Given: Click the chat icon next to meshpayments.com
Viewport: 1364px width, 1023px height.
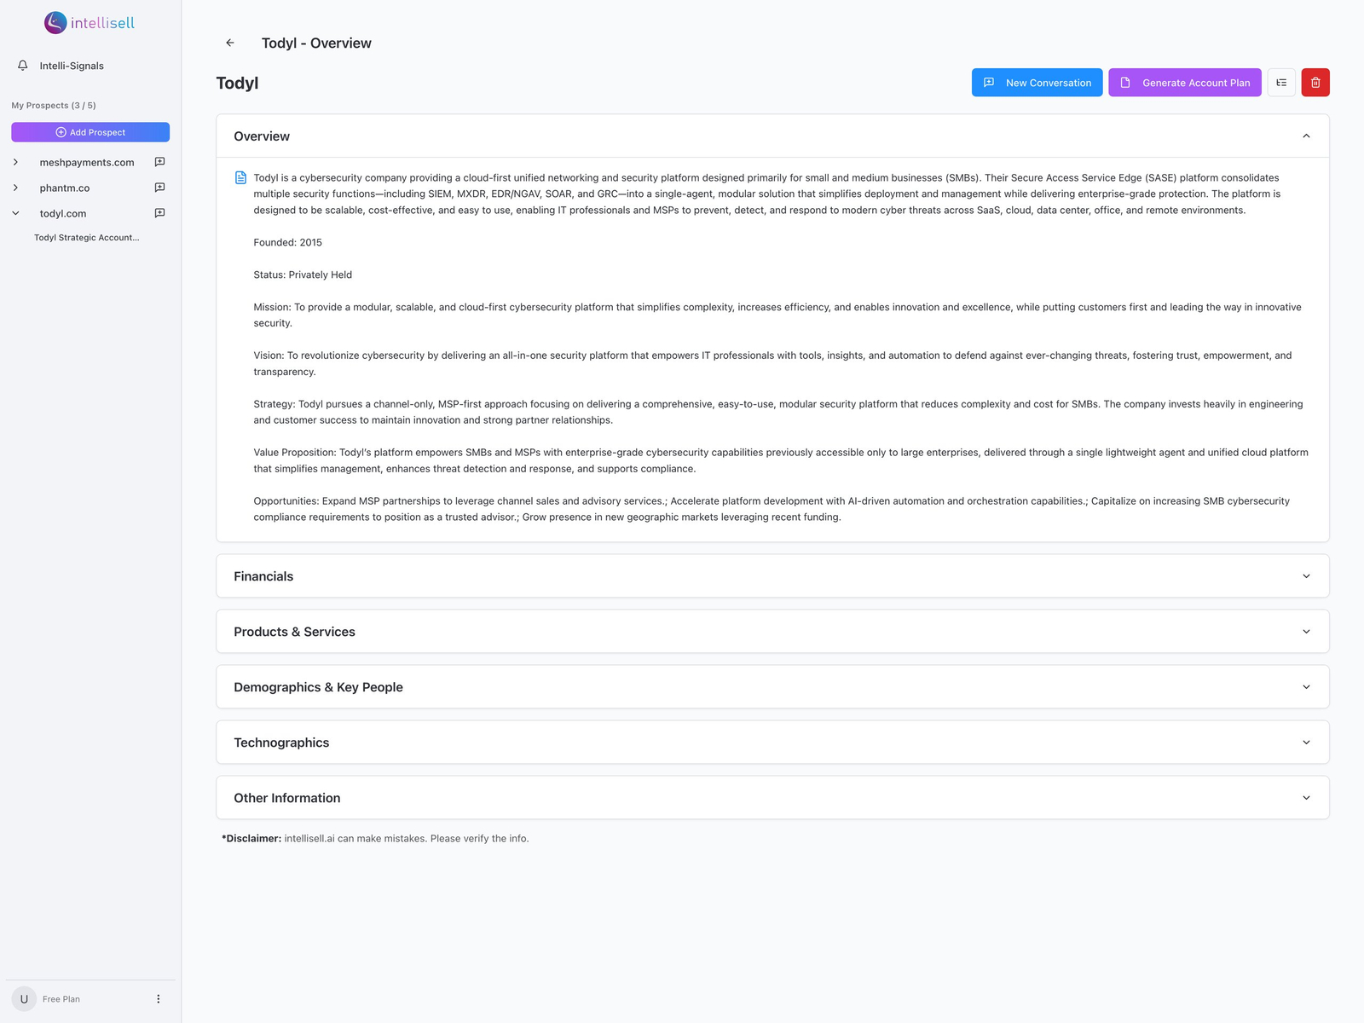Looking at the screenshot, I should (159, 162).
